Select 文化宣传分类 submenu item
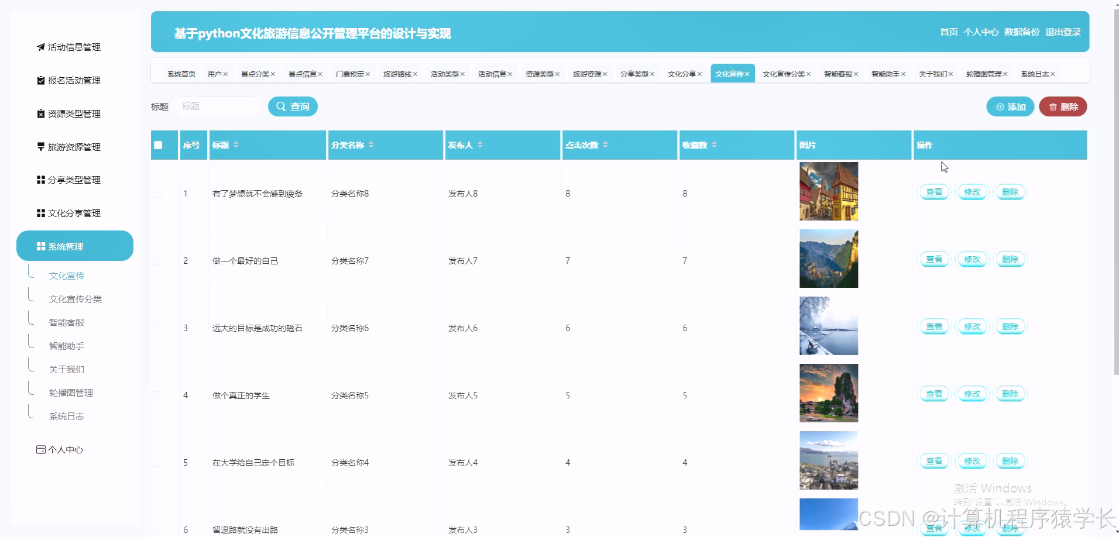The width and height of the screenshot is (1119, 537). tap(75, 299)
